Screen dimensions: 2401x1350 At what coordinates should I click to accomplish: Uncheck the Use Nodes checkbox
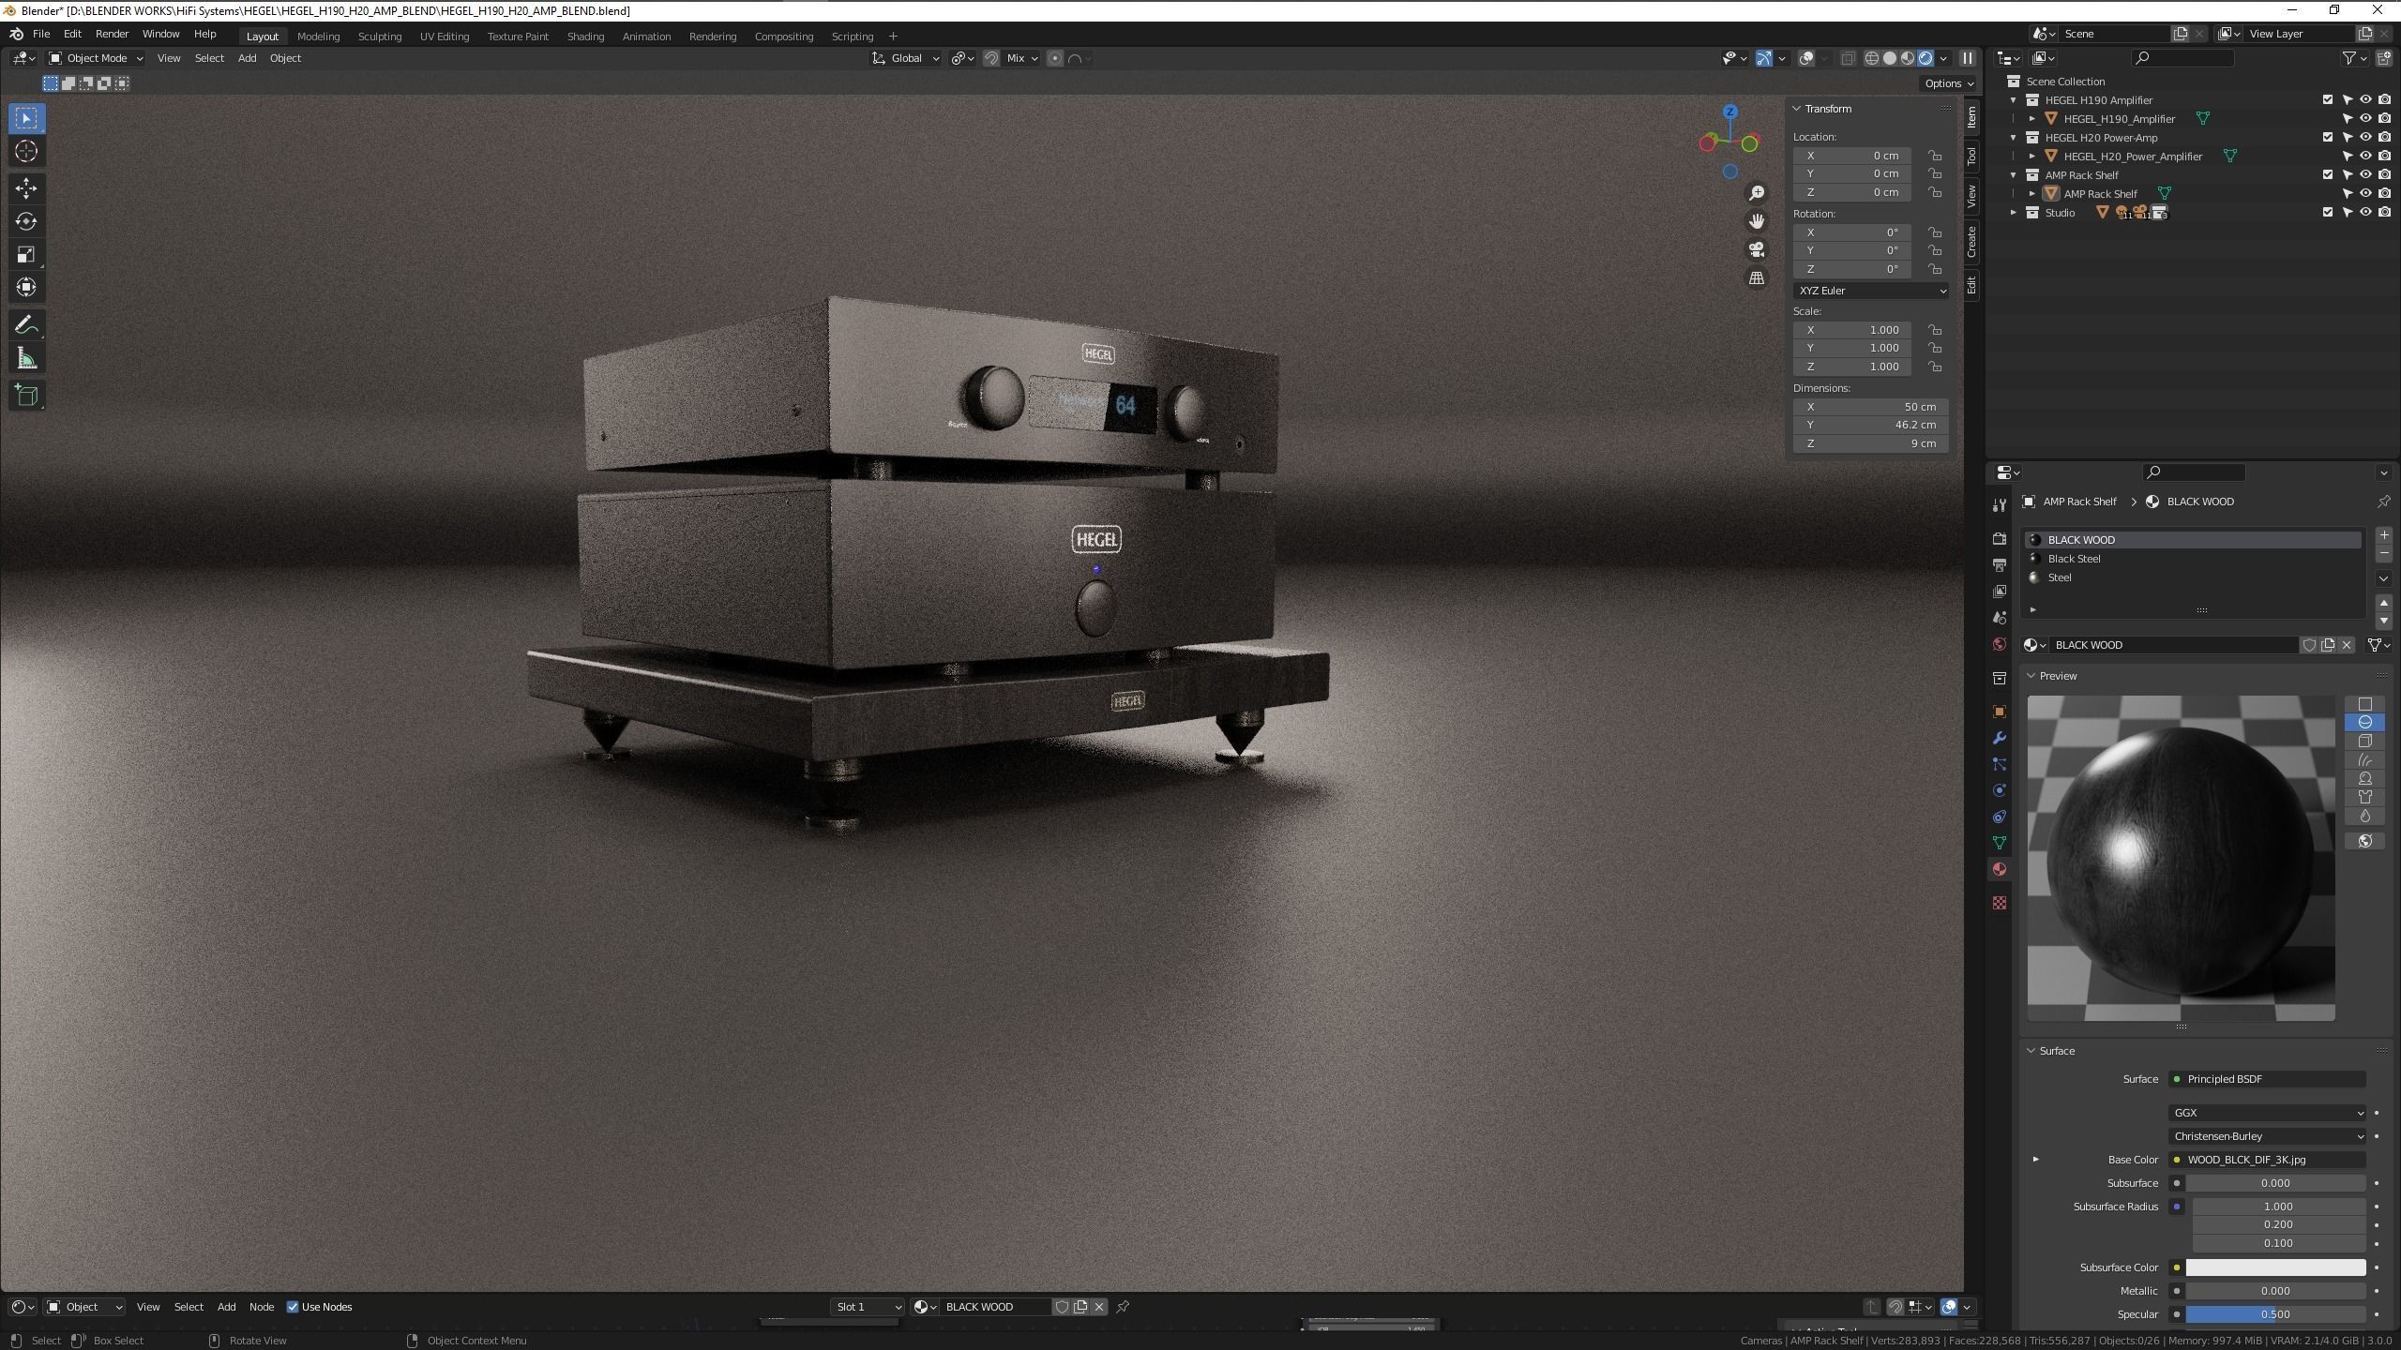pyautogui.click(x=293, y=1307)
